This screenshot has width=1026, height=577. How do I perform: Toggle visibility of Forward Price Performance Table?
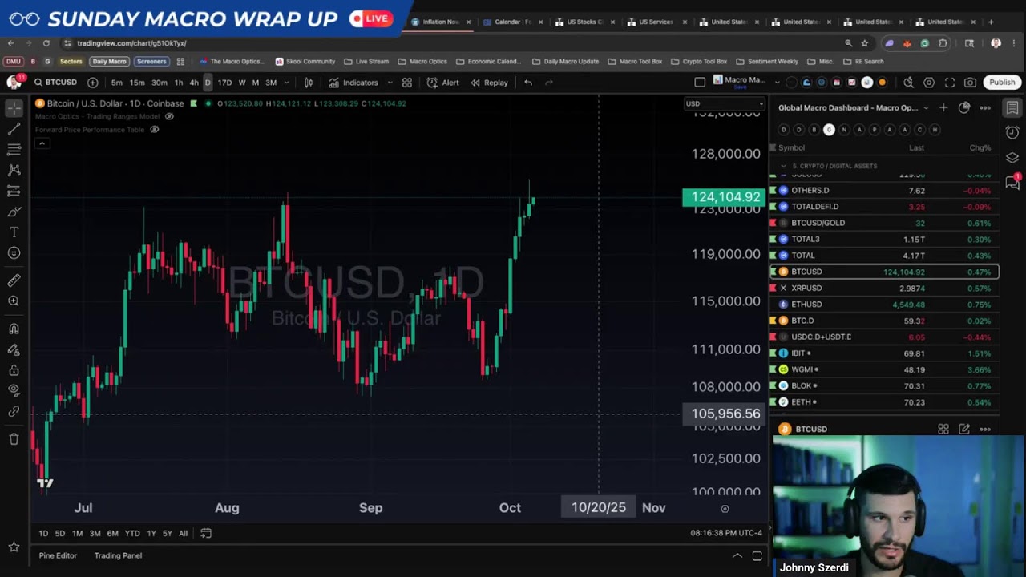tap(155, 130)
